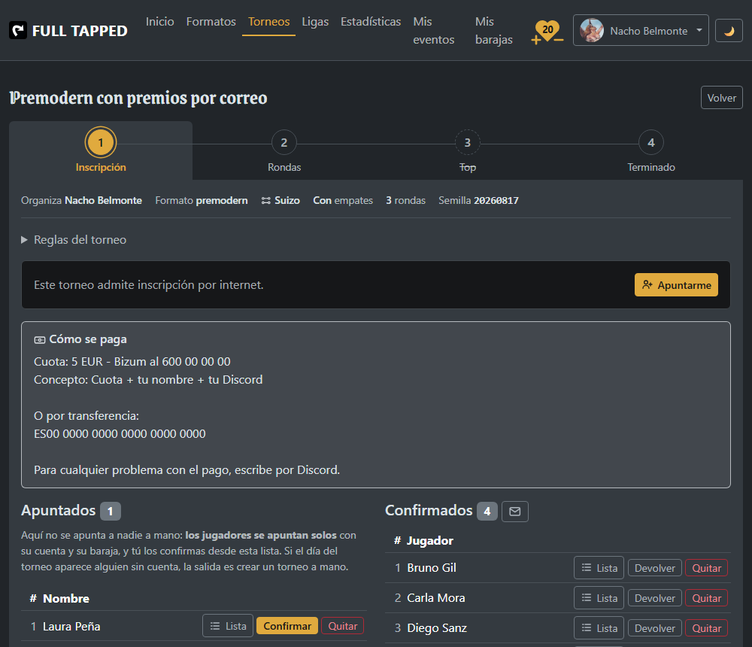Click organizer name Nacho Belmonte

[103, 201]
